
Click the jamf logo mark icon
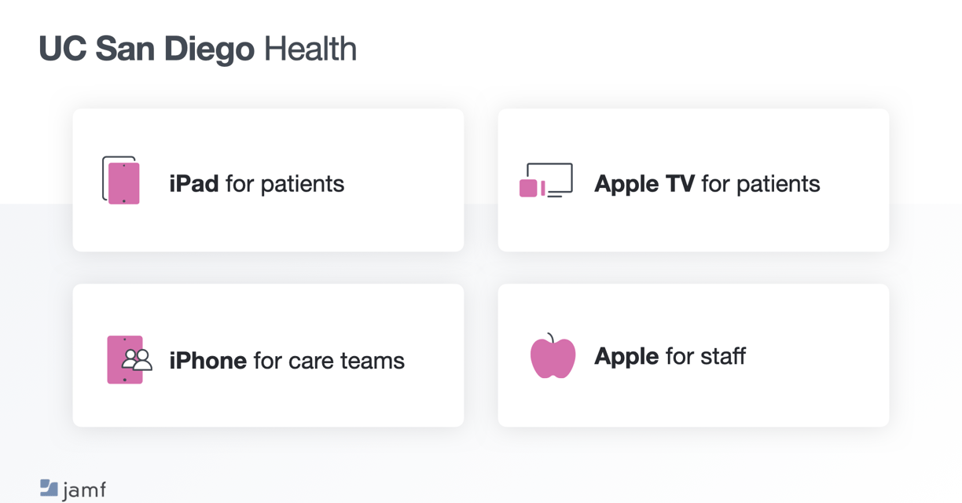49,489
